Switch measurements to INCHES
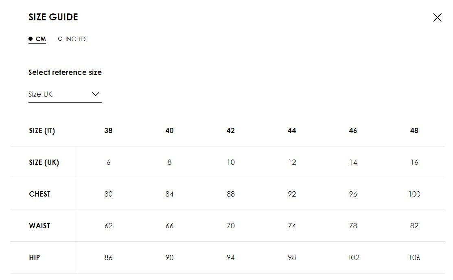Image resolution: width=453 pixels, height=280 pixels. pos(72,39)
